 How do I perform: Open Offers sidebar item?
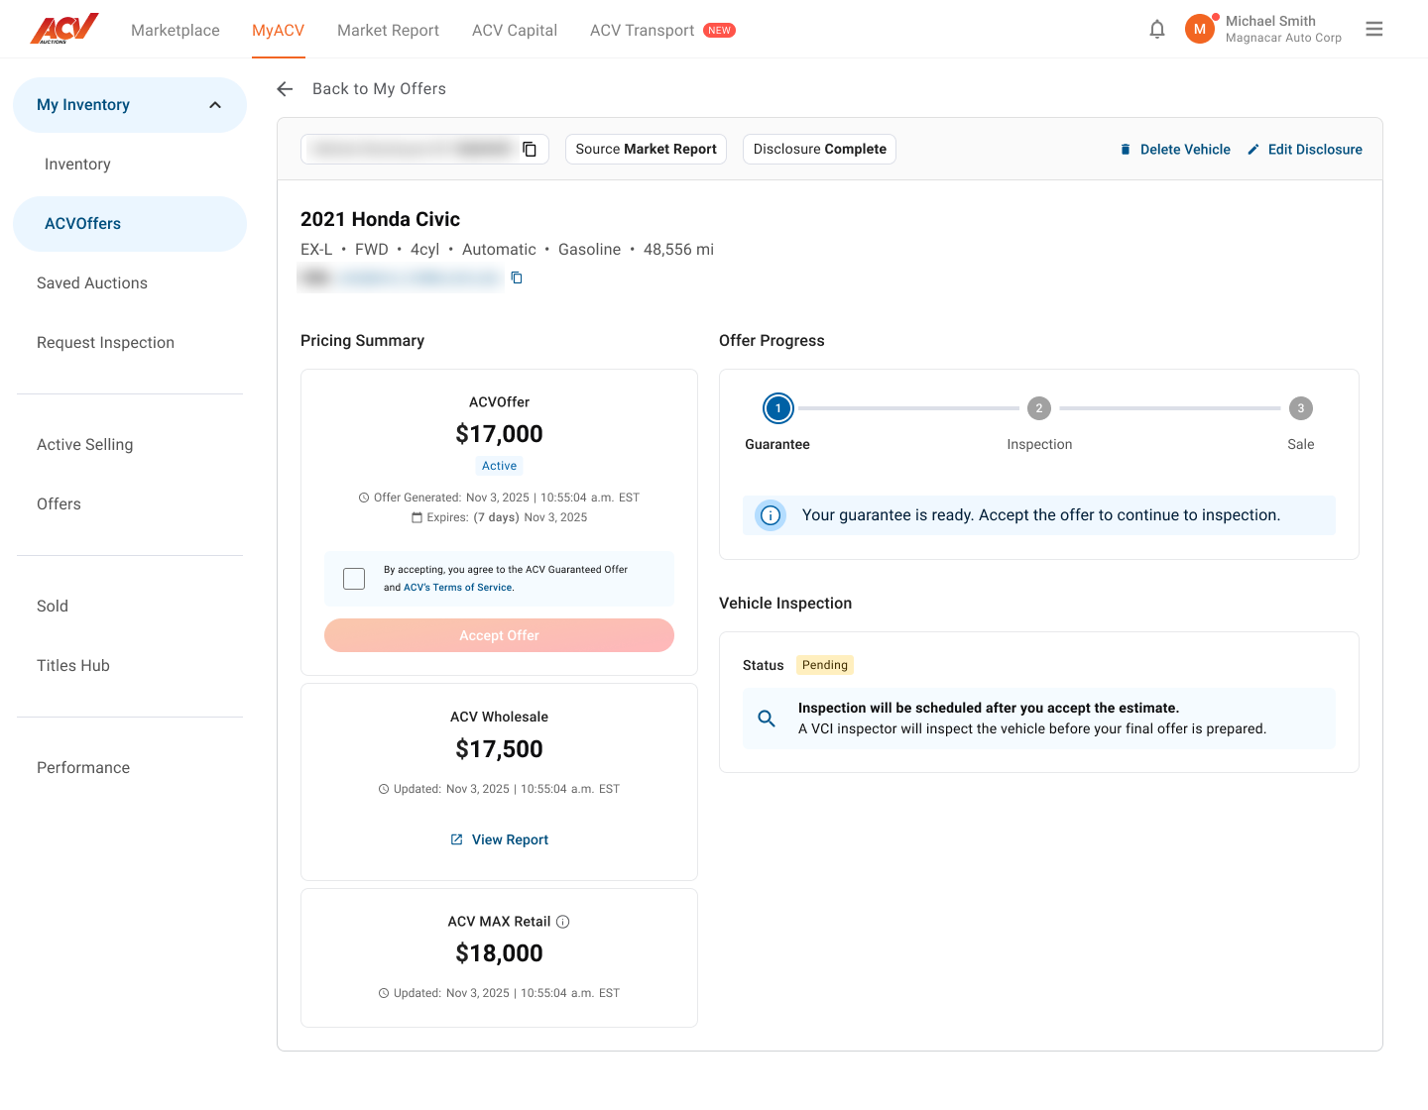tap(59, 504)
